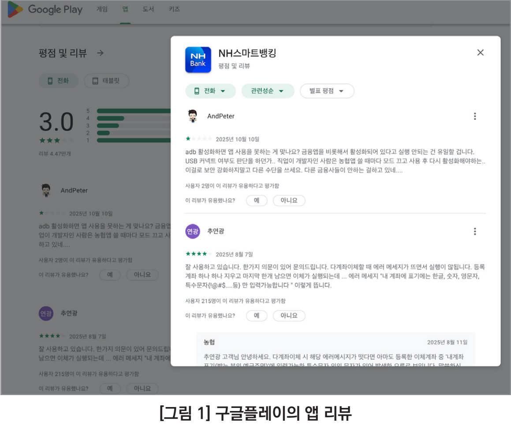Click 예 under AndPeter's background review
511x426 pixels.
point(110,275)
